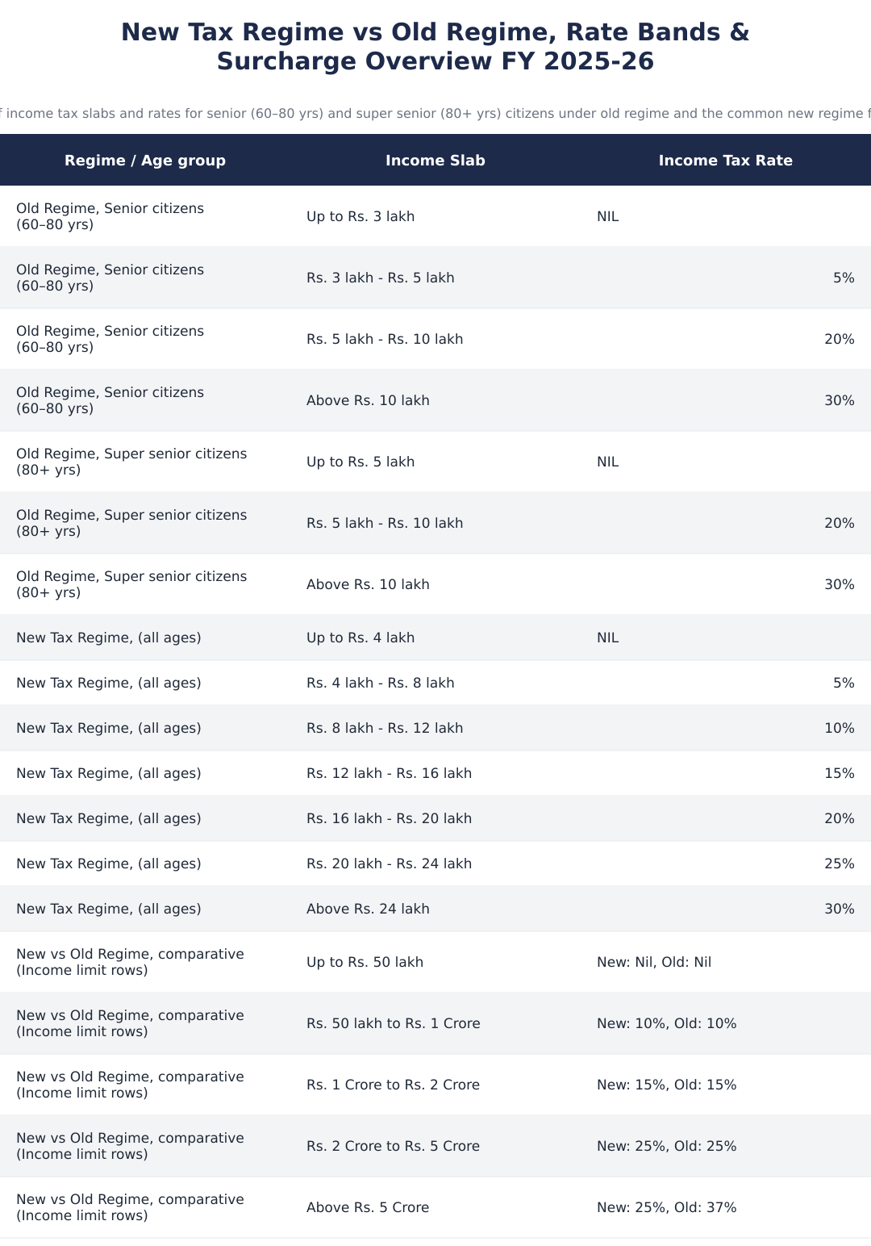The height and width of the screenshot is (1246, 871).
Task: Select the 'Rs. 12 lakh - Rs. 16 lakh' cell
Action: tap(435, 773)
